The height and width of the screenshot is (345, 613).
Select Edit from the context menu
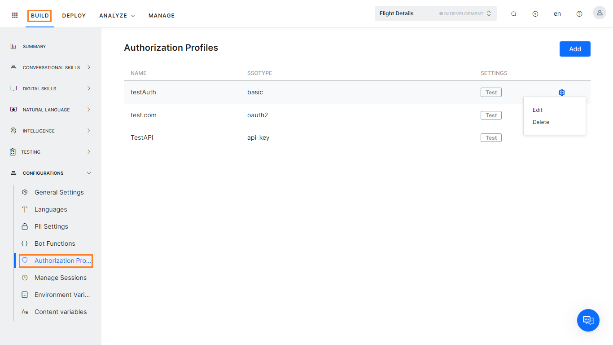(537, 110)
